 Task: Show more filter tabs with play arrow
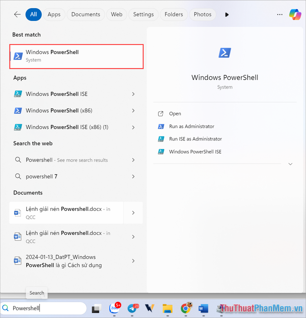(227, 15)
